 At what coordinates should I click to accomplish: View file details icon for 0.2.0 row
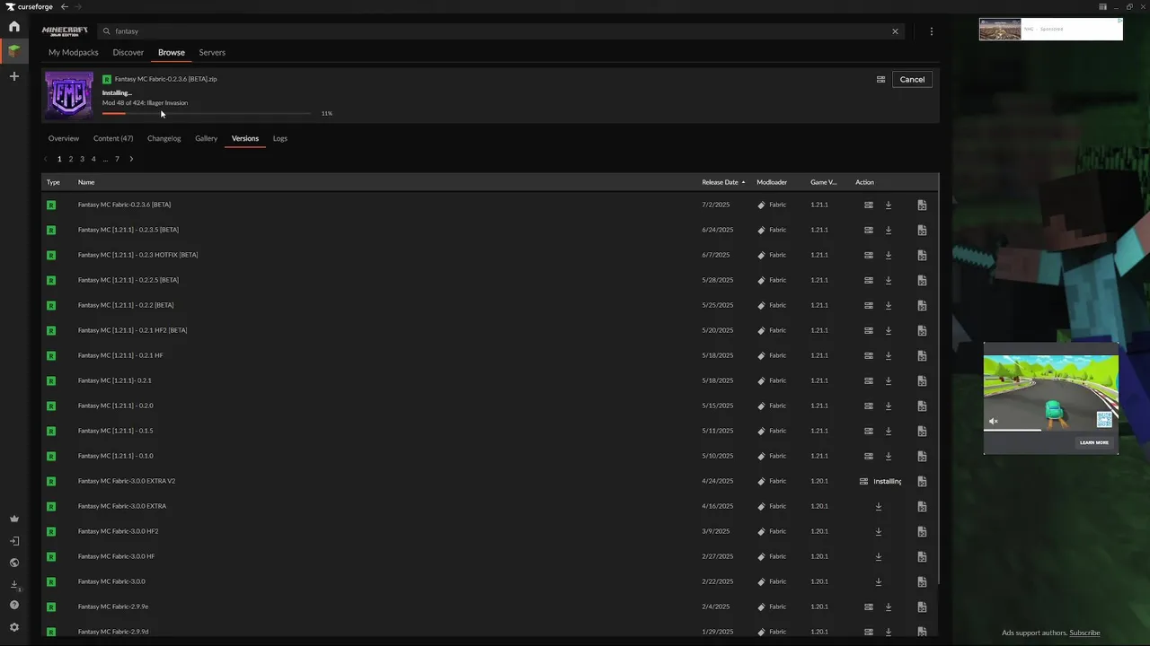coord(922,406)
